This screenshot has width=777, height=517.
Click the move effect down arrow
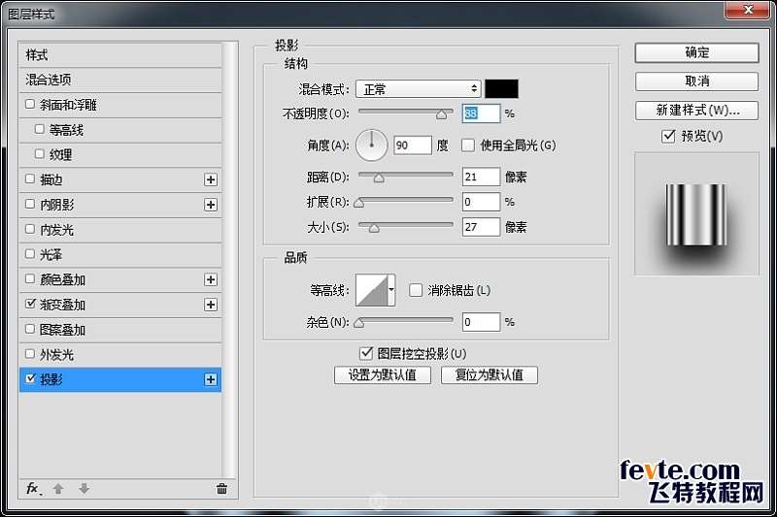click(84, 489)
